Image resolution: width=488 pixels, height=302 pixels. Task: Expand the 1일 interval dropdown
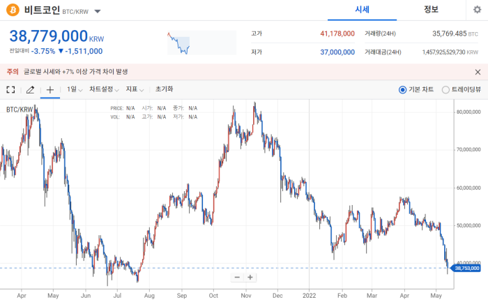pyautogui.click(x=75, y=89)
